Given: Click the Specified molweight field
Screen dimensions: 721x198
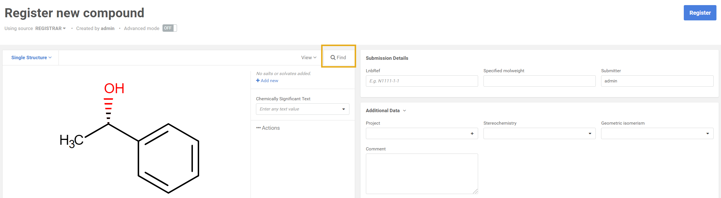Looking at the screenshot, I should (x=539, y=81).
